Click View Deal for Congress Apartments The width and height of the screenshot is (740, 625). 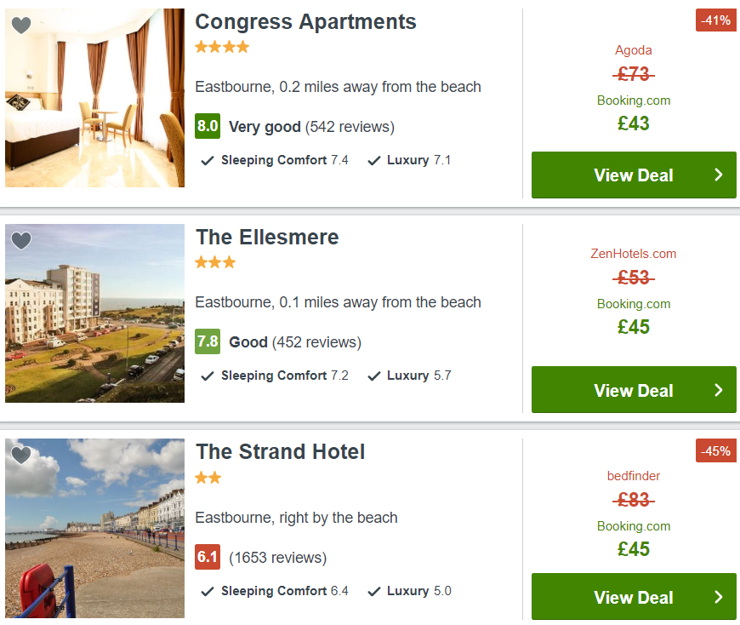pyautogui.click(x=634, y=175)
